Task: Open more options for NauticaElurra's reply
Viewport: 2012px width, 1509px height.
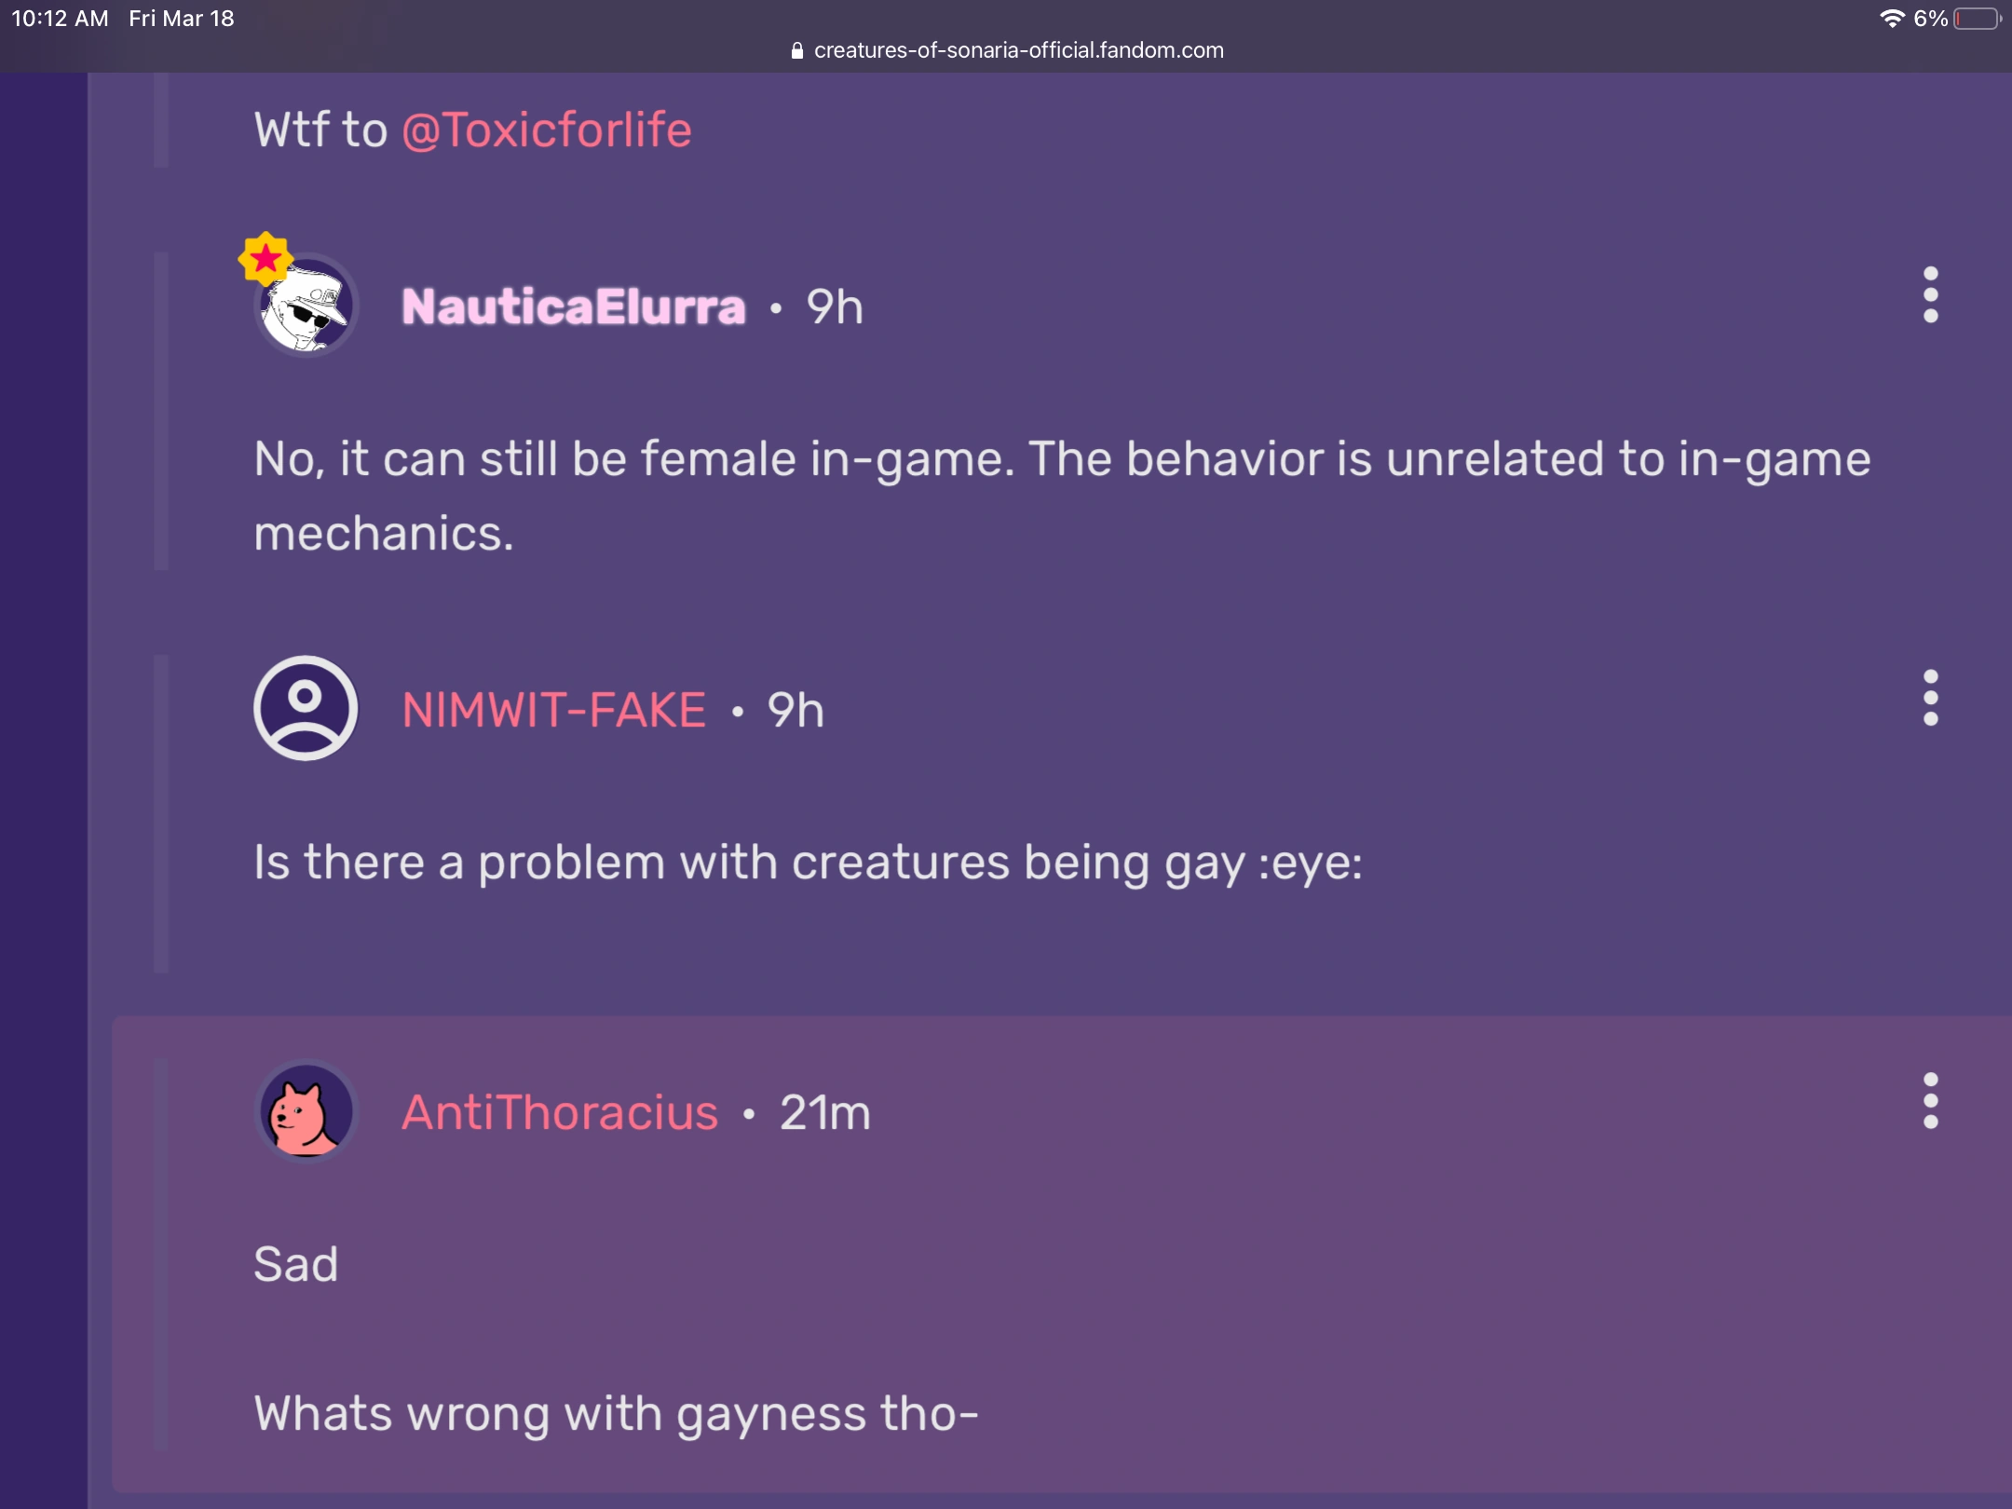Action: (1930, 295)
